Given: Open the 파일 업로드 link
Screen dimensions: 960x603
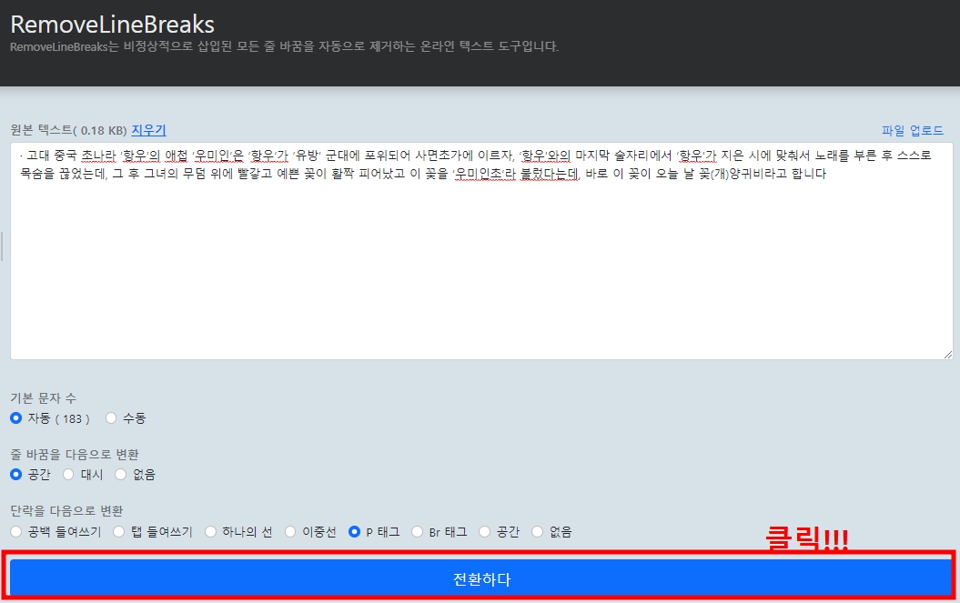Looking at the screenshot, I should point(913,130).
